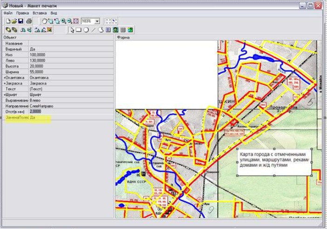Click the Форма panel header

pos(218,38)
